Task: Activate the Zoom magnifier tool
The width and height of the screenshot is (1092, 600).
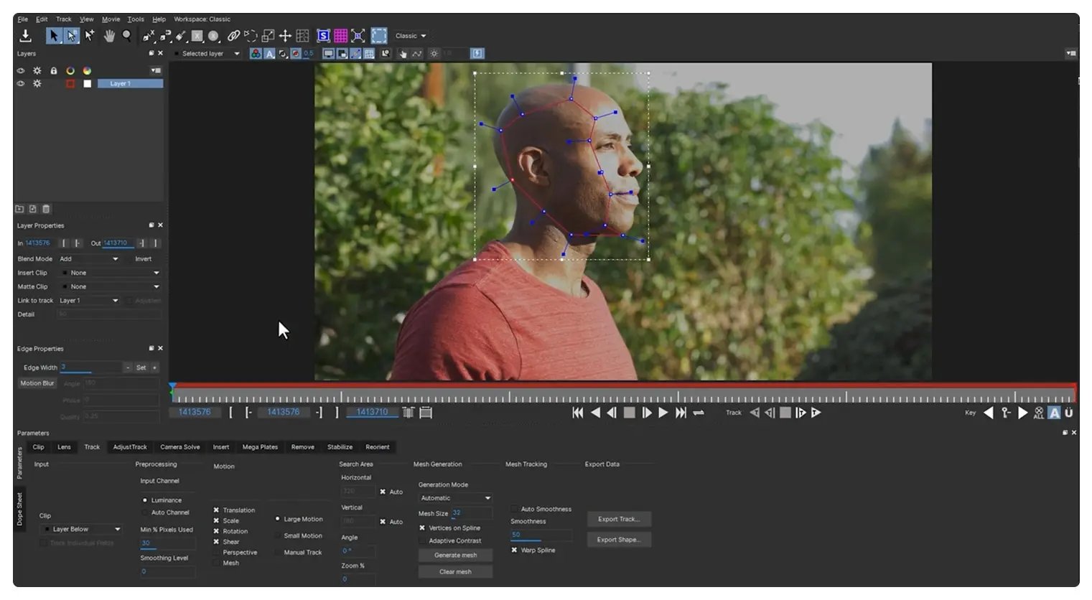Action: point(127,35)
